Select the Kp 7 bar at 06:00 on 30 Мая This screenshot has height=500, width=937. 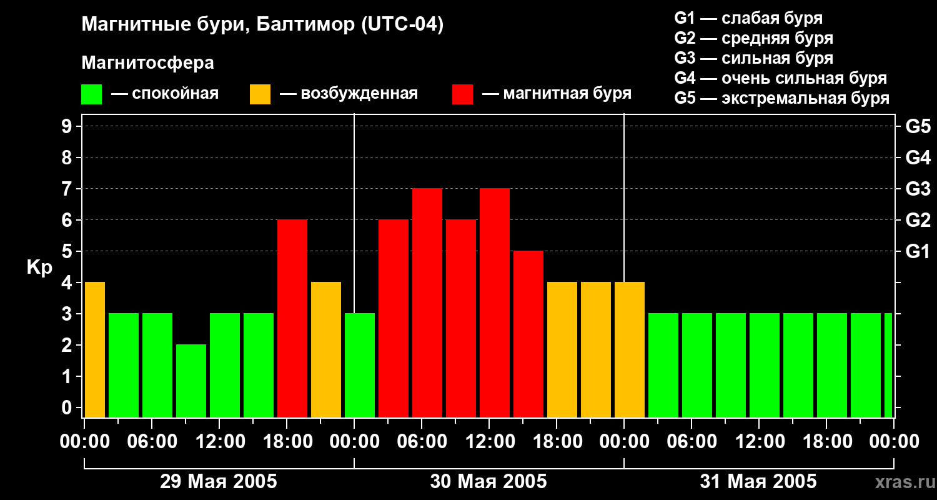[427, 303]
